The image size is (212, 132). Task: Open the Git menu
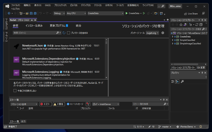click(48, 5)
